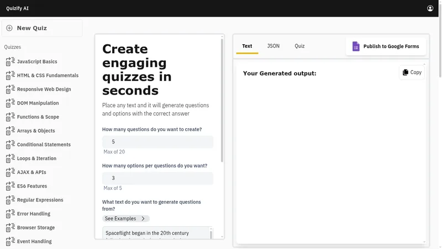Open the AJAX & APIs quiz

[x=31, y=172]
